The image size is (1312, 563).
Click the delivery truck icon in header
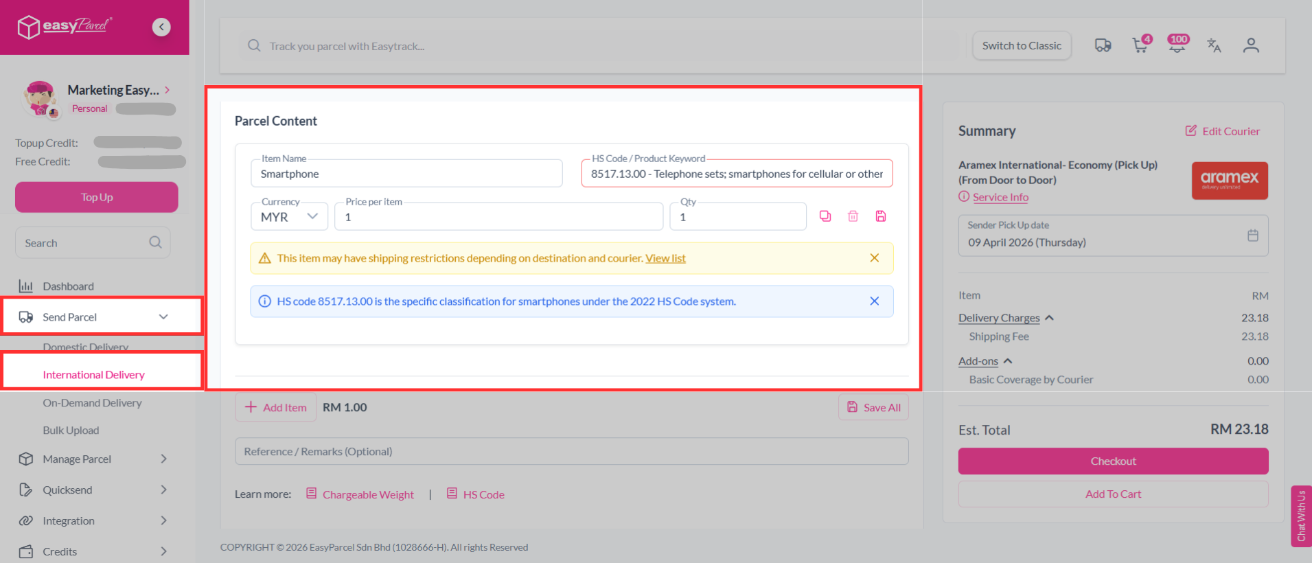tap(1103, 45)
